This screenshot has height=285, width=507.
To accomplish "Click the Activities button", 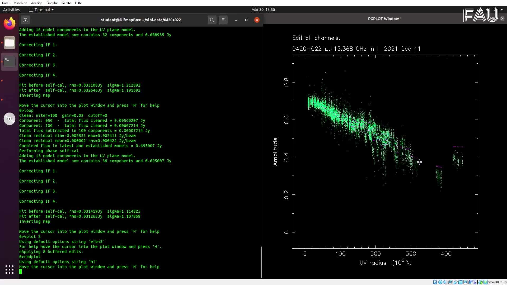I will (x=11, y=10).
